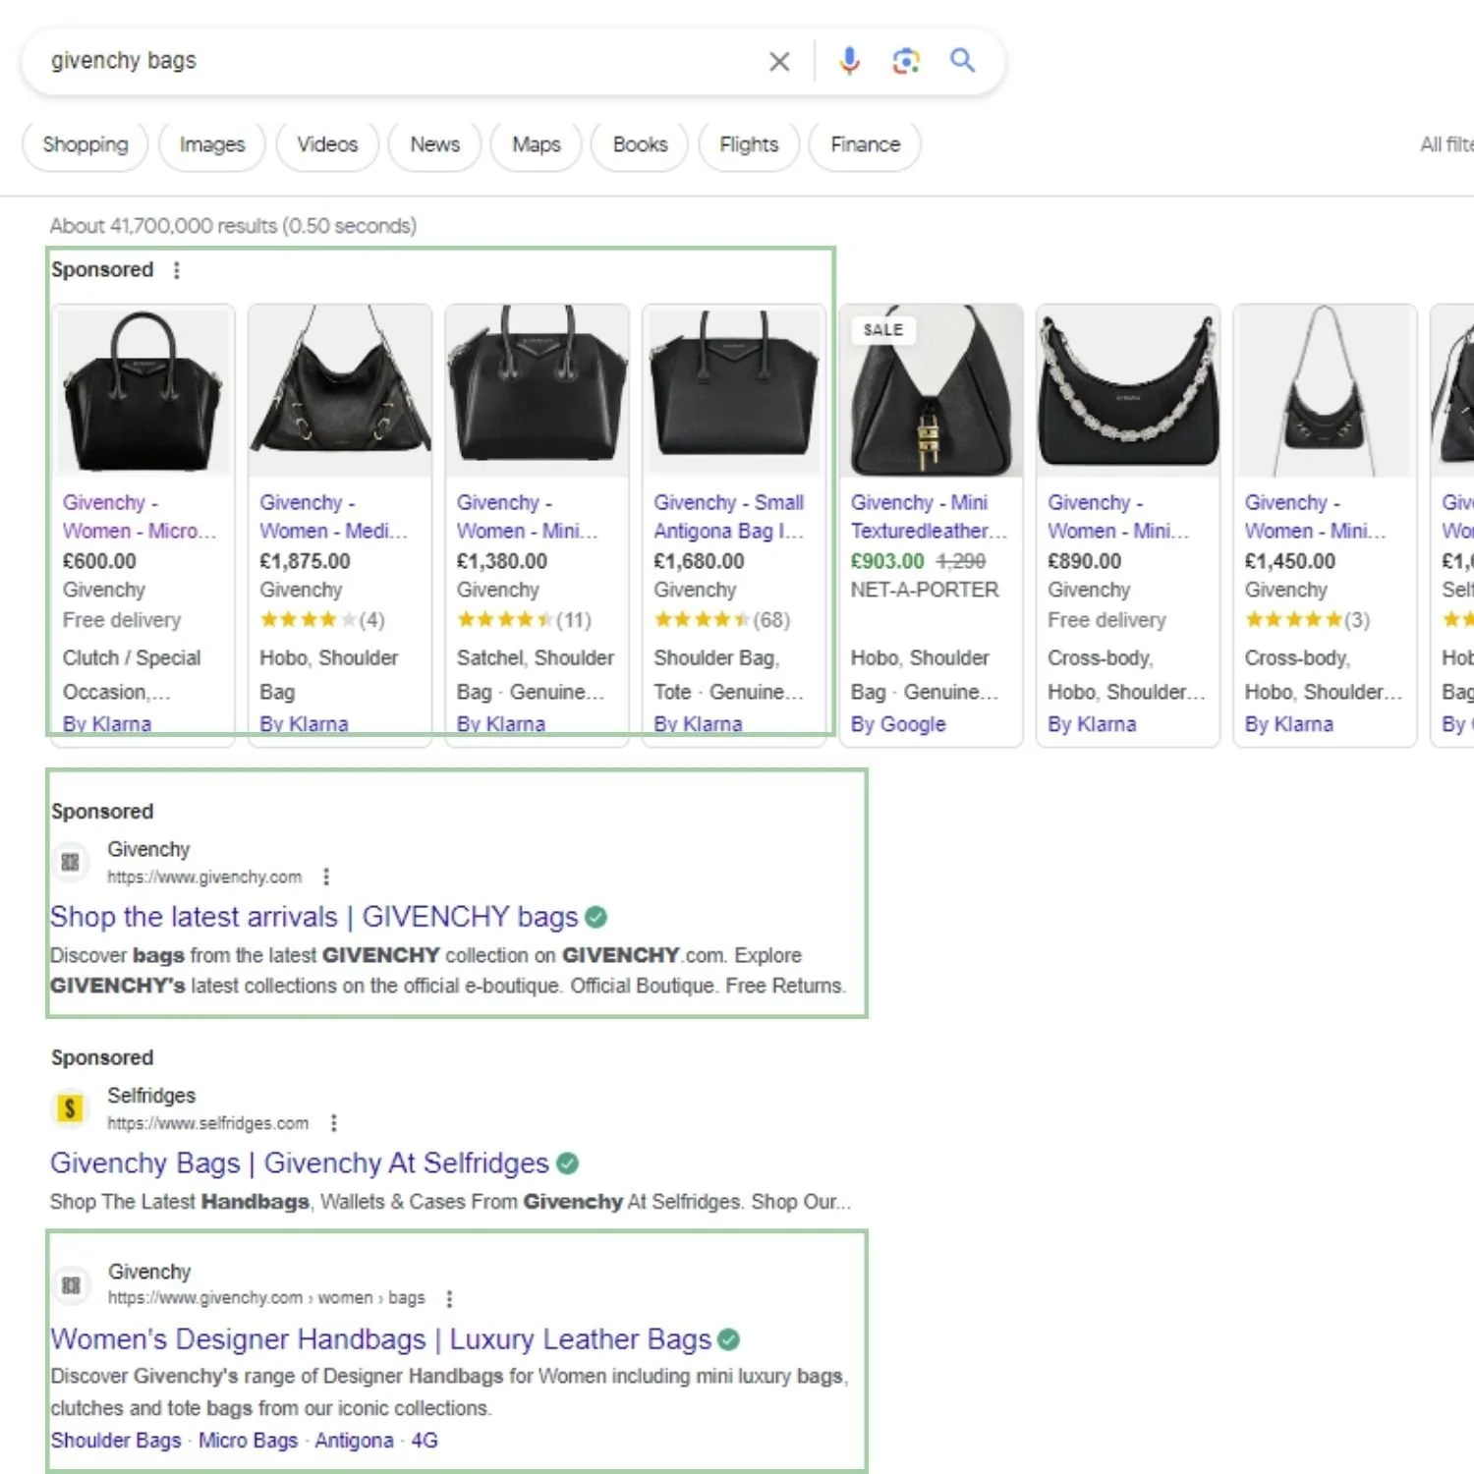
Task: Open the NET-A-PORTER sale bag image
Action: point(932,391)
